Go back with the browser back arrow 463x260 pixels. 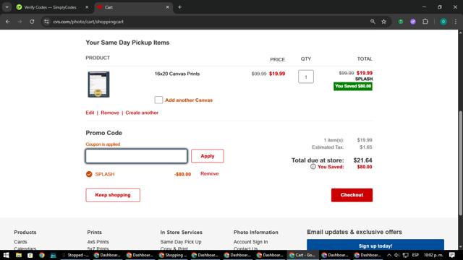tap(8, 22)
